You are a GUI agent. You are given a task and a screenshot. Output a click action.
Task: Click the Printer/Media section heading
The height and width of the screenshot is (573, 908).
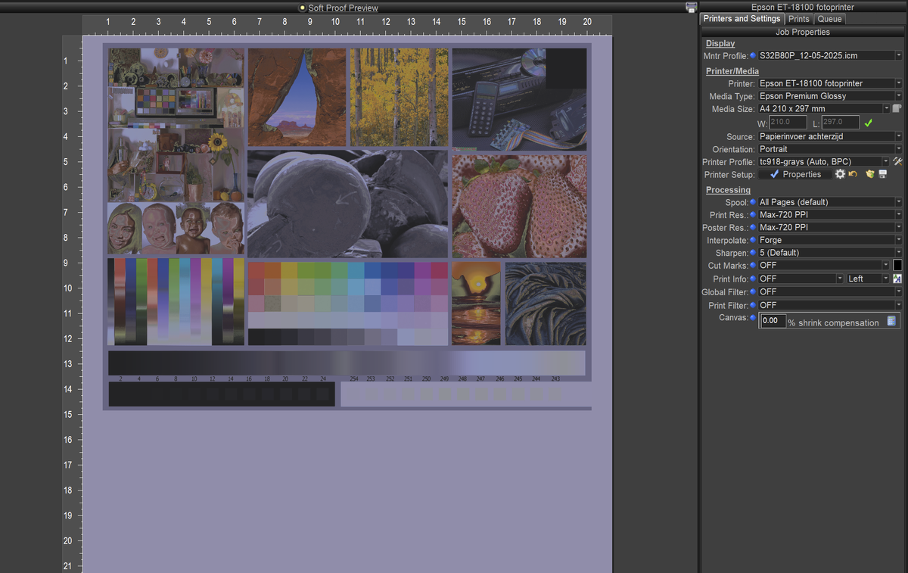coord(732,71)
